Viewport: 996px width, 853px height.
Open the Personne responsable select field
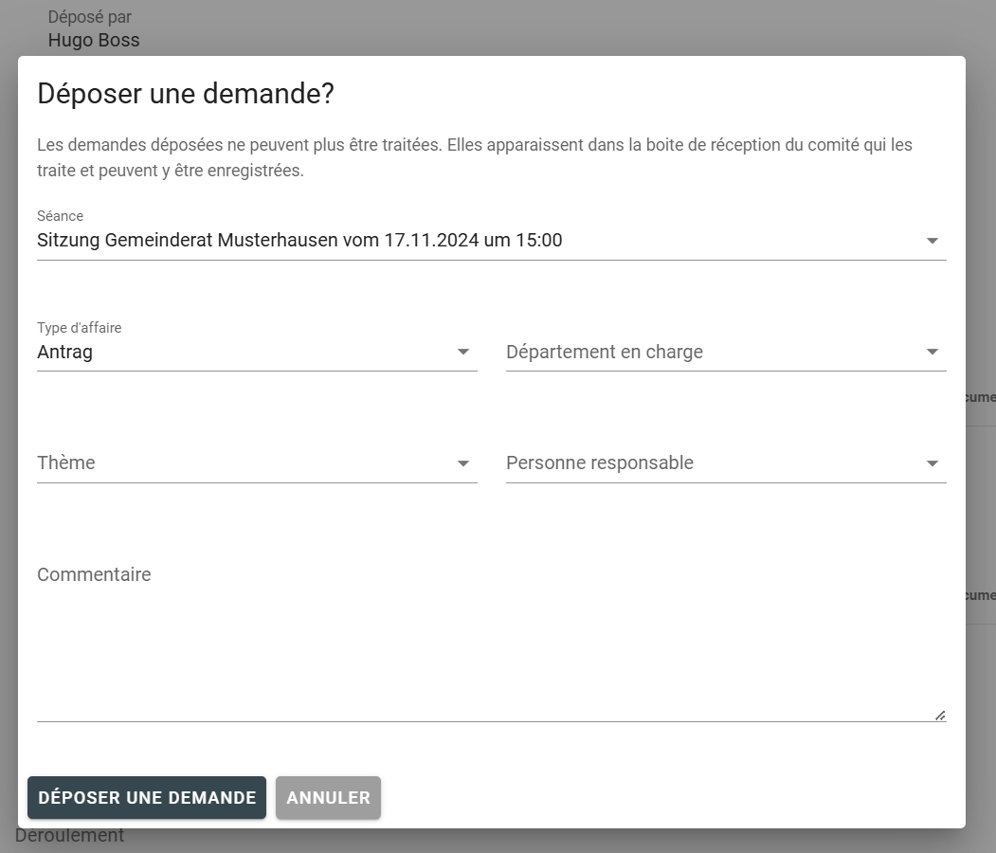711,463
